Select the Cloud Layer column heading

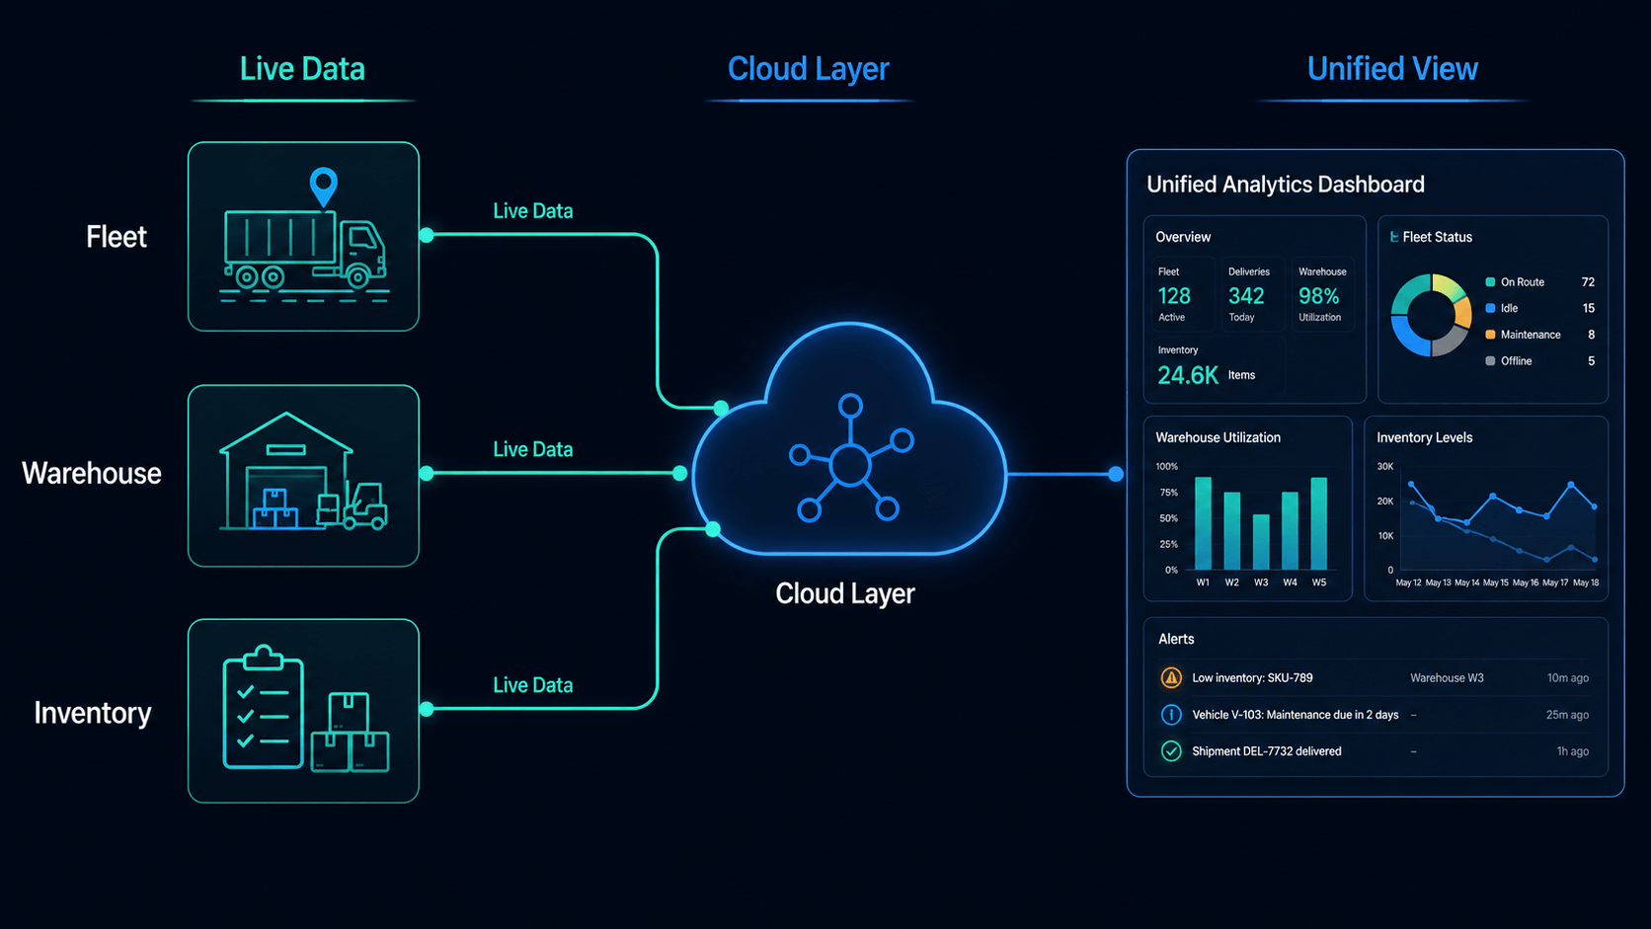pyautogui.click(x=809, y=69)
